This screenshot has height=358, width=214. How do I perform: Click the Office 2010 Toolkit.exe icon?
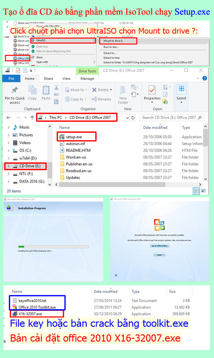(x=15, y=307)
